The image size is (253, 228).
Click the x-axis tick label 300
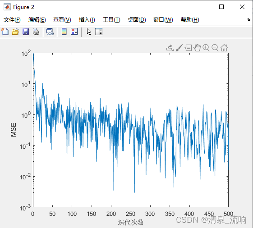tap(150, 214)
